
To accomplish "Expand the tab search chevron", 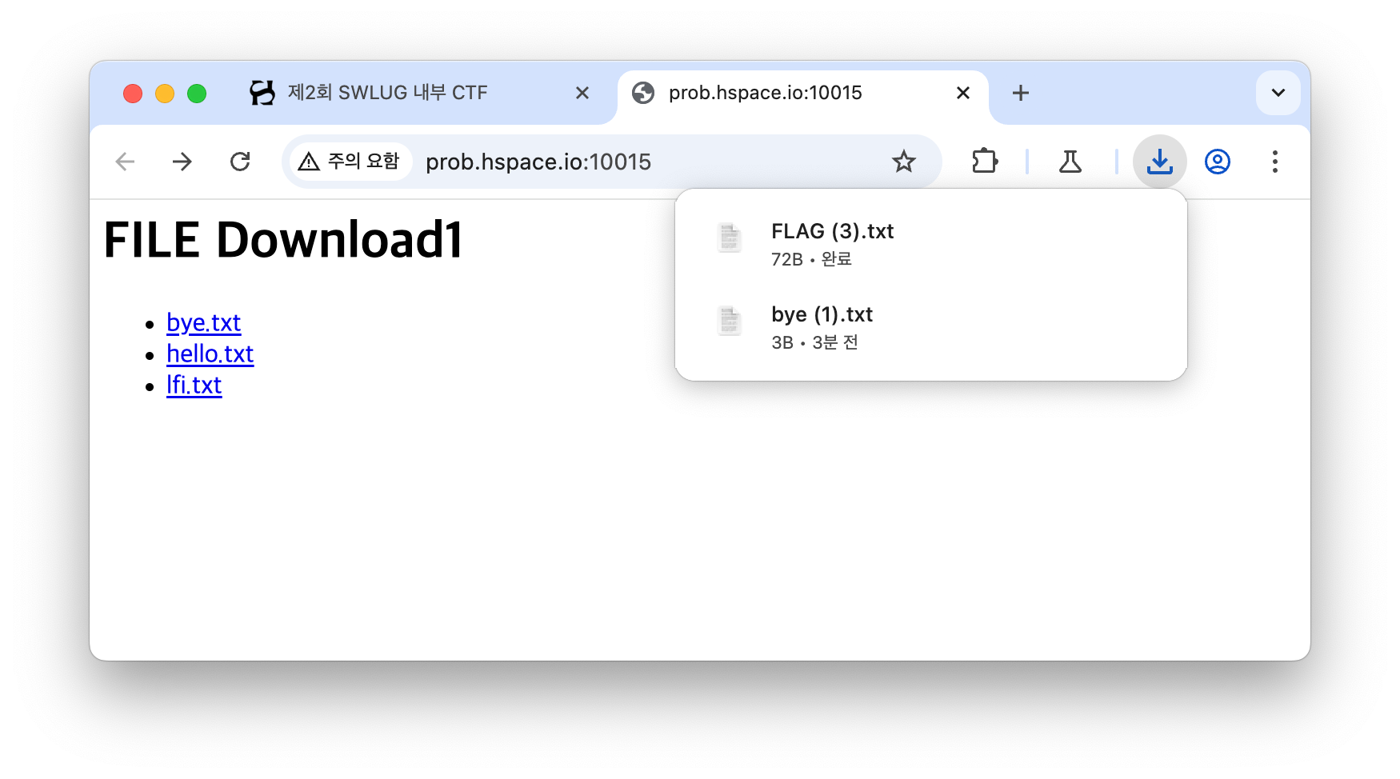I will 1278,93.
